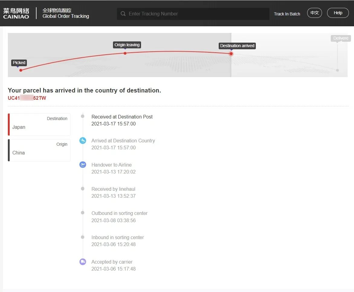
Task: Click the Cainiao logo
Action: 16,13
